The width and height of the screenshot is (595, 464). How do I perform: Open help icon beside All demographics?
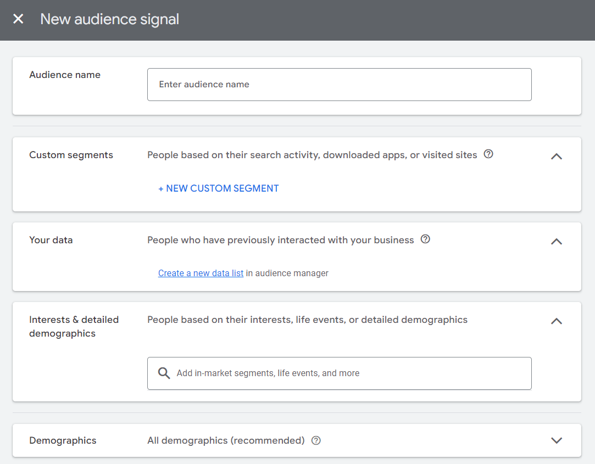316,440
